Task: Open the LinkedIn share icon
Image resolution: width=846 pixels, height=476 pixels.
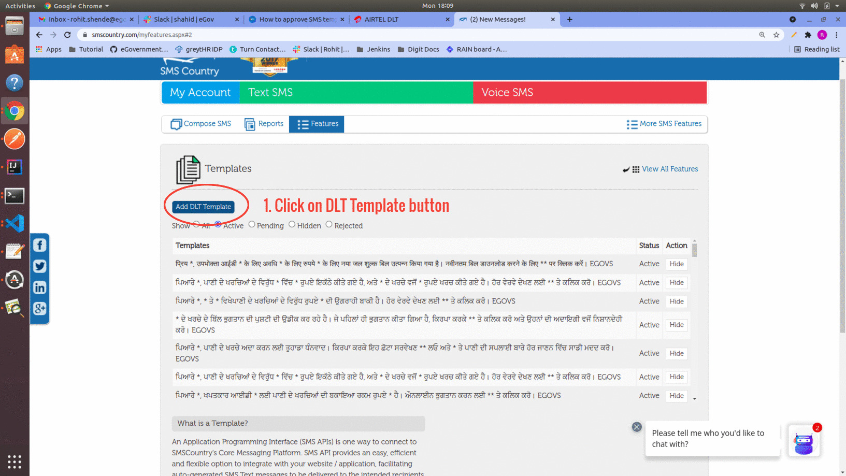Action: click(x=40, y=287)
